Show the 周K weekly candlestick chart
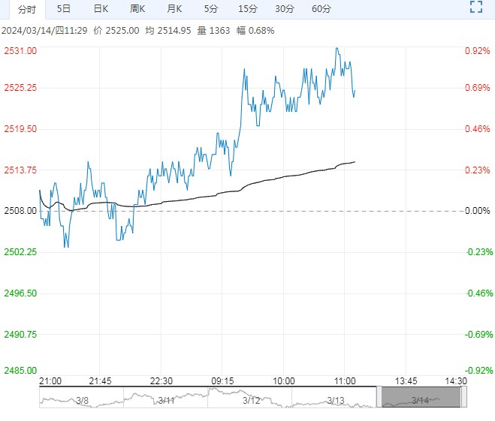495x421 pixels. coord(137,9)
